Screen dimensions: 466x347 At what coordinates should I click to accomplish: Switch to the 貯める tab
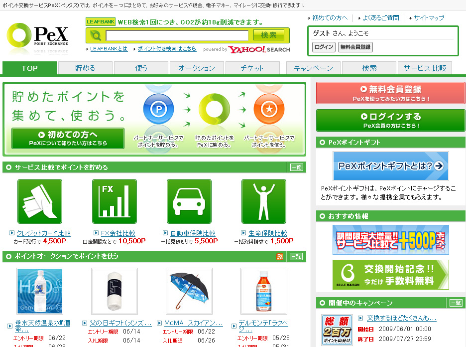[x=85, y=68]
